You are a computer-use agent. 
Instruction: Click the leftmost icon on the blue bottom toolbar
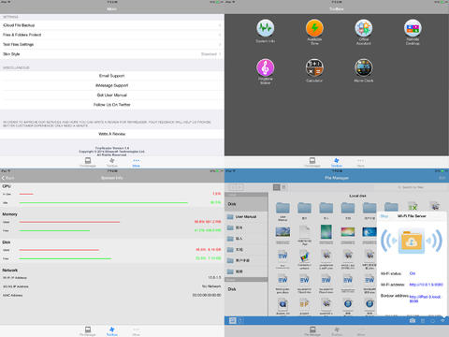(x=233, y=320)
